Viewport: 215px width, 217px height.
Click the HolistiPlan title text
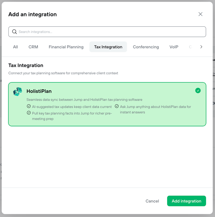tap(39, 91)
